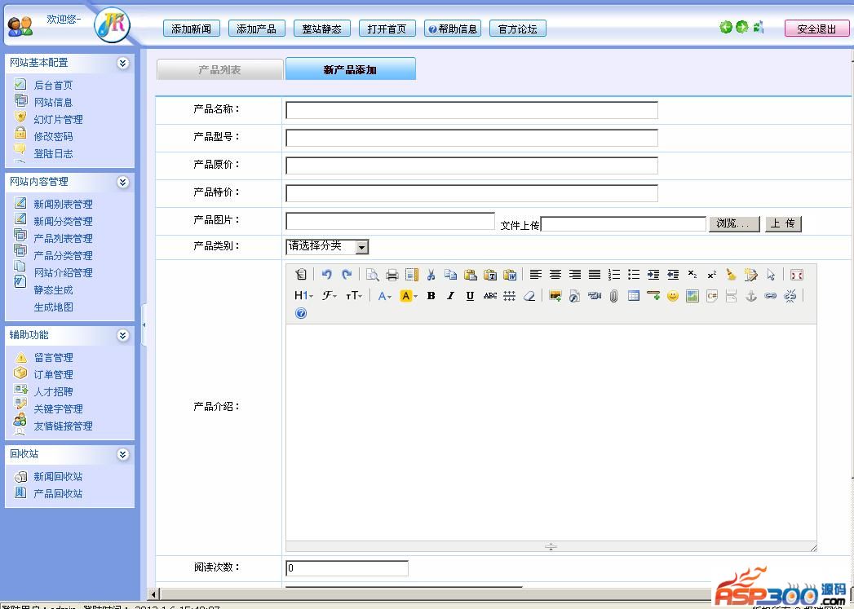The image size is (854, 609).
Task: Click the insert table icon
Action: pos(633,296)
